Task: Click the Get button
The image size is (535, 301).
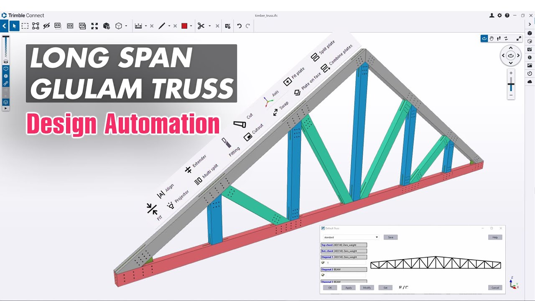Action: [x=385, y=288]
